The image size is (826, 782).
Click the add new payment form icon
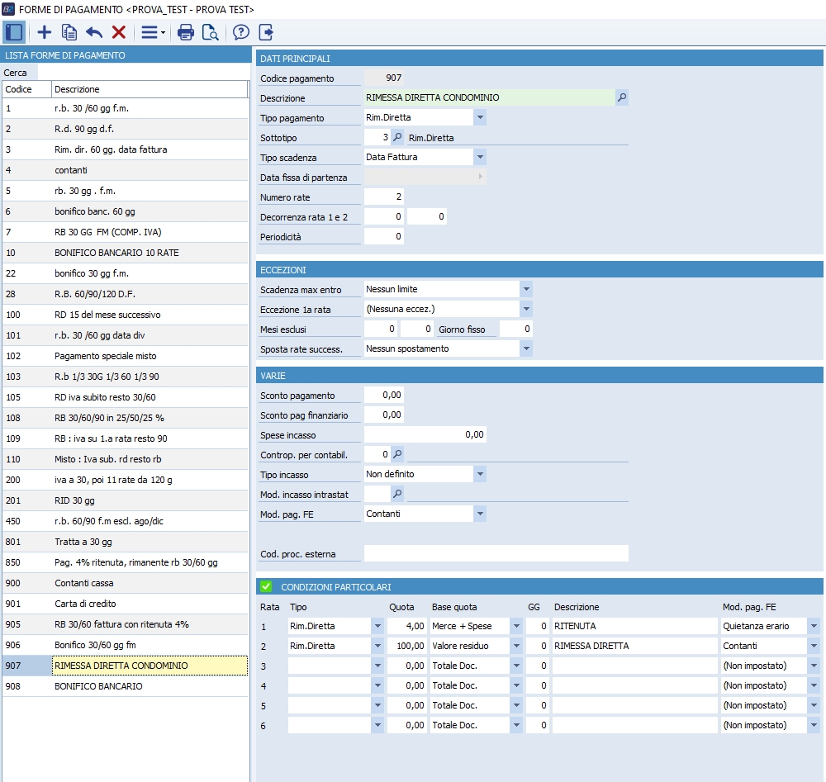point(45,32)
